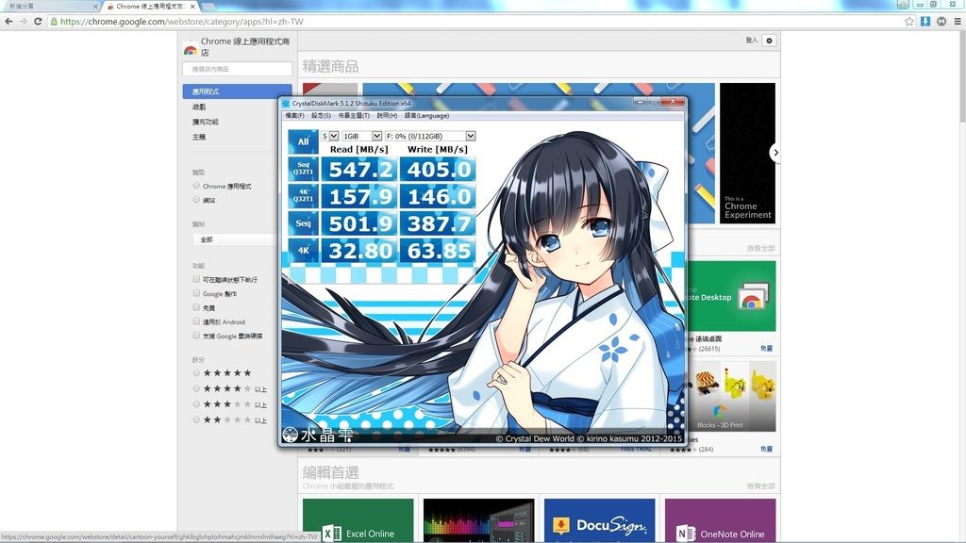Open the Excel Online app tile

pyautogui.click(x=358, y=520)
